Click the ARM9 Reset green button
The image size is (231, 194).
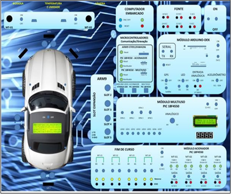121,52
